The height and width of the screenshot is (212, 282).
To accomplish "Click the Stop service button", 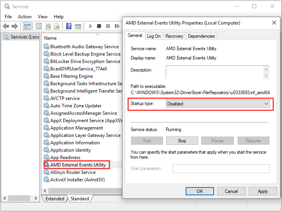I will [182, 141].
